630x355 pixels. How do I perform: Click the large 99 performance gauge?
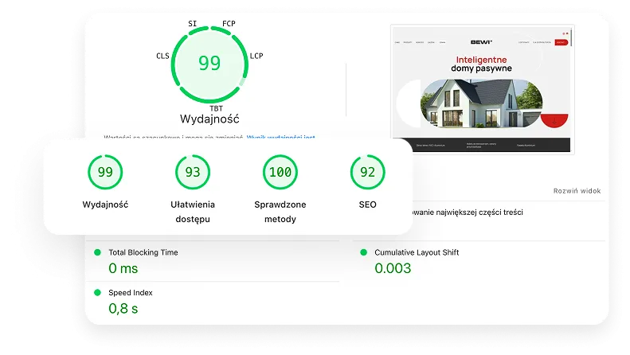pyautogui.click(x=209, y=64)
